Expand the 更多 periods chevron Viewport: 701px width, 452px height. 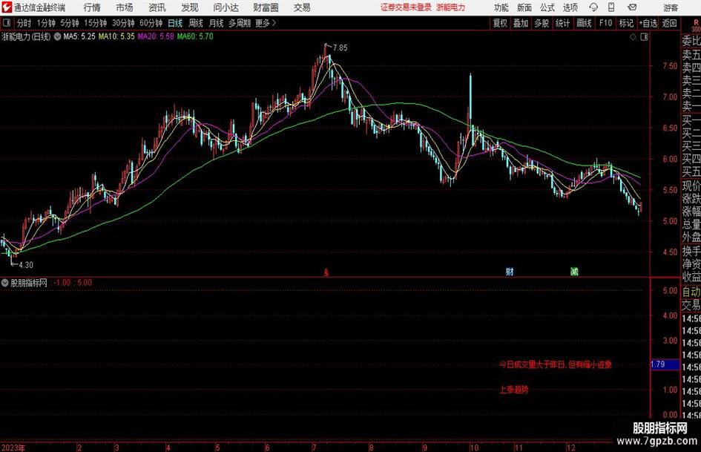(x=274, y=23)
